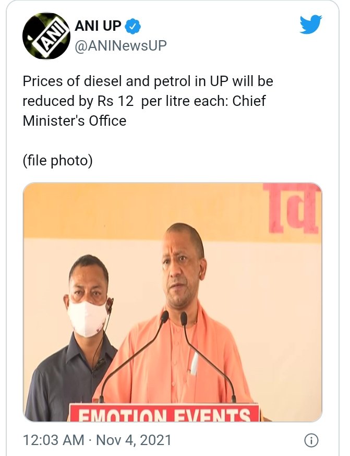Click the tweet line starting with "Prices of diesel"
The height and width of the screenshot is (456, 350).
point(148,82)
